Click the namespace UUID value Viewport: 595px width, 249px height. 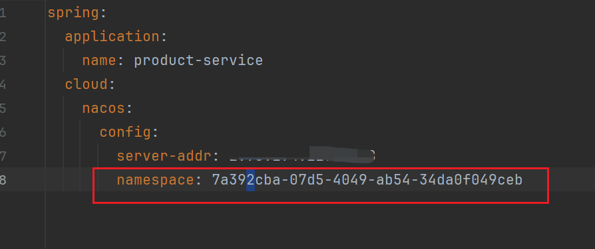click(367, 180)
